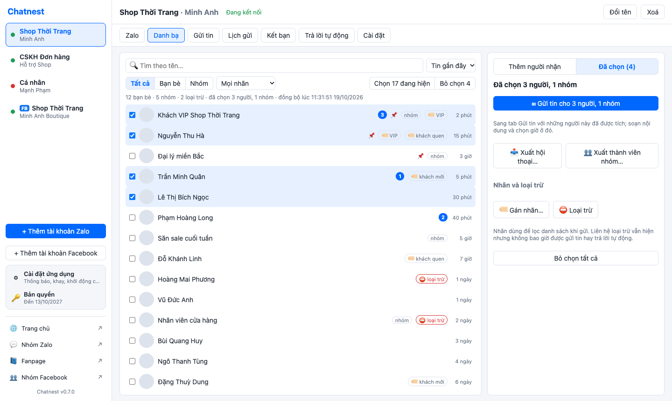Click the pin icon on Khách VIP Shop Thời Trang
Screen dimensions: 672x401
pos(394,115)
